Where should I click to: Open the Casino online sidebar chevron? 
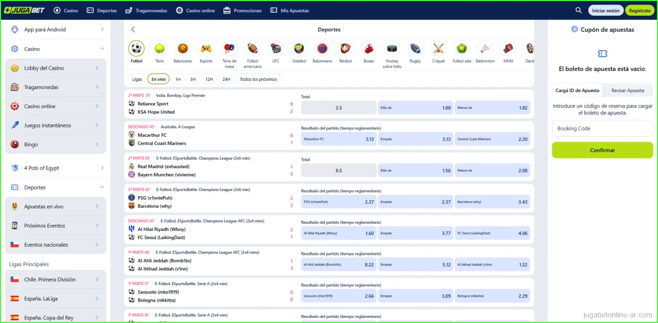(96, 106)
